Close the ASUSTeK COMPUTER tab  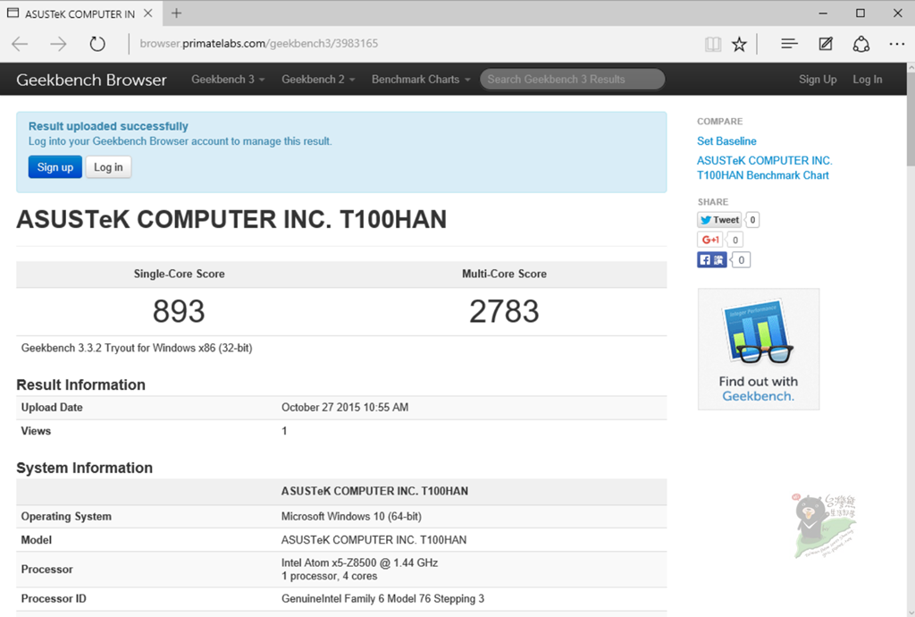(x=148, y=13)
